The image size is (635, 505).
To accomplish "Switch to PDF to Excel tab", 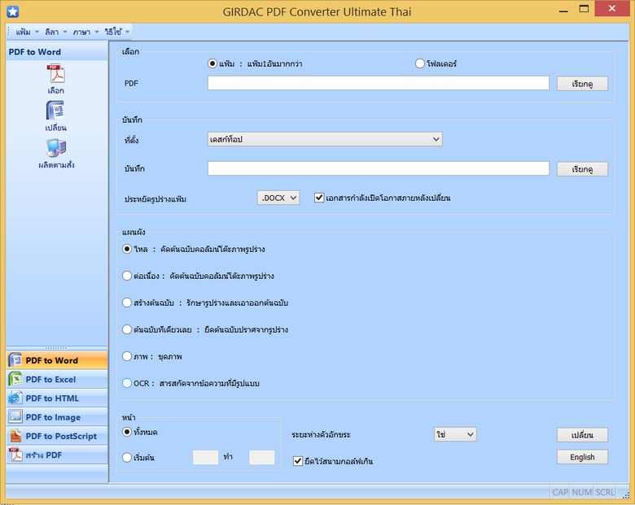I will pyautogui.click(x=57, y=379).
